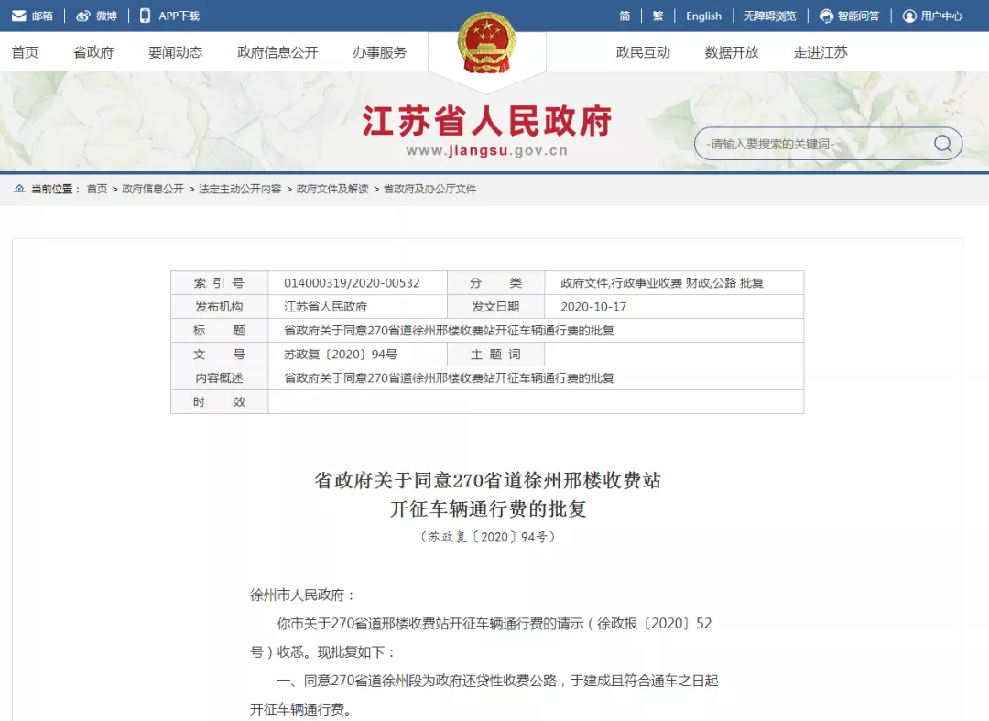Go to 政府文件及解读 breadcrumb link

[x=332, y=189]
